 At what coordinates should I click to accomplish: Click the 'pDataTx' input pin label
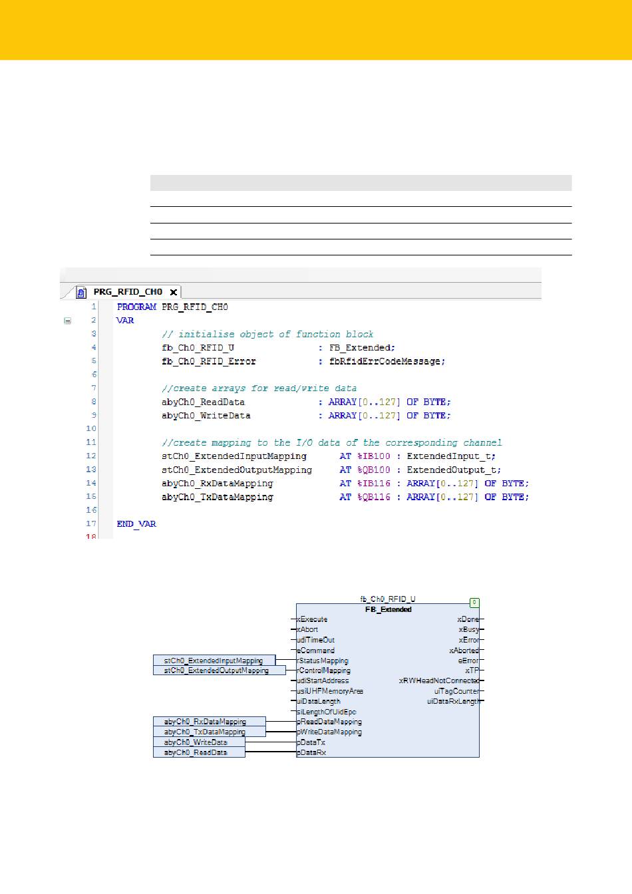click(x=311, y=742)
